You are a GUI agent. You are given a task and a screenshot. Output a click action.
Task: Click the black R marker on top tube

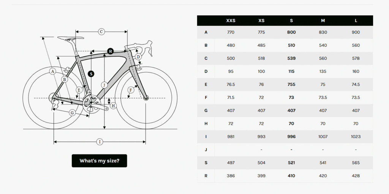[x=110, y=51]
